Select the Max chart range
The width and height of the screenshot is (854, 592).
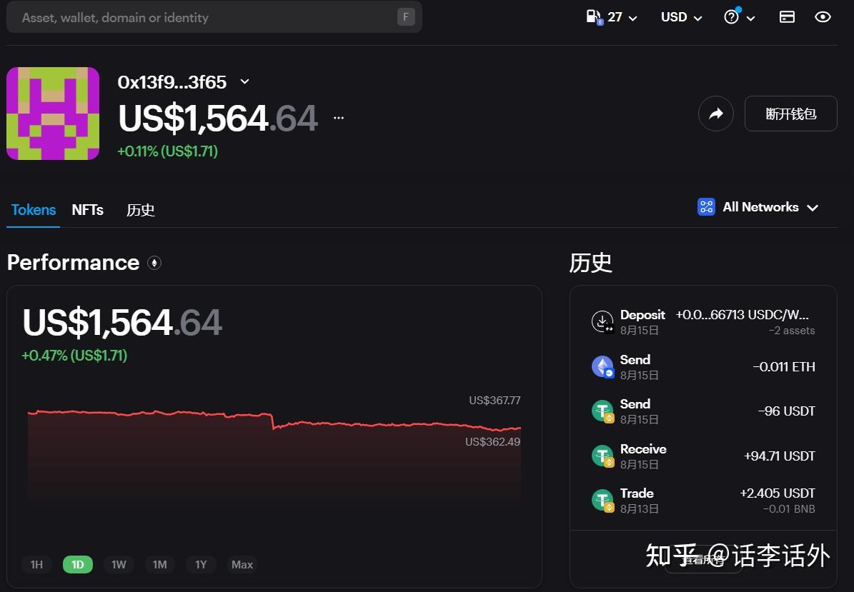click(x=242, y=565)
